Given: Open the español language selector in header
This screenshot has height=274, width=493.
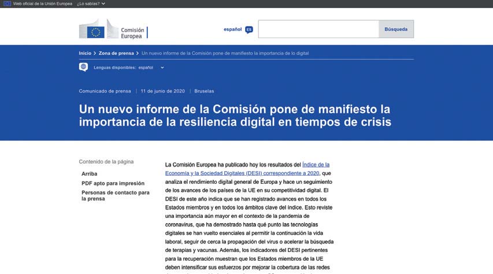Looking at the screenshot, I should (x=232, y=29).
